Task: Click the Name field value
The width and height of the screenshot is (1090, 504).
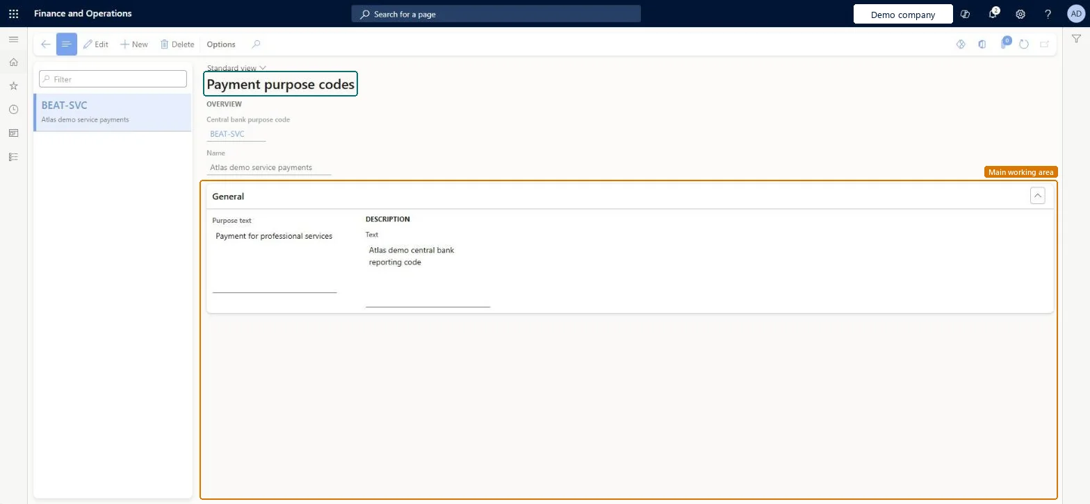Action: click(x=269, y=167)
